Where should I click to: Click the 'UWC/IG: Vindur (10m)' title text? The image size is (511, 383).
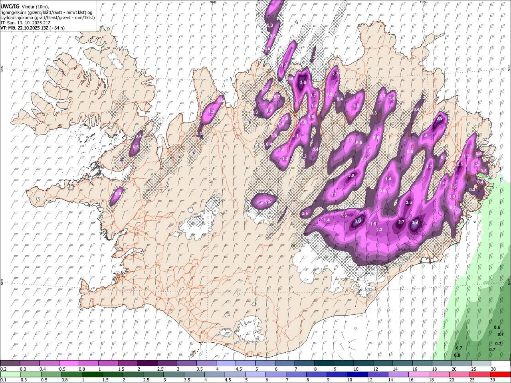[25, 7]
